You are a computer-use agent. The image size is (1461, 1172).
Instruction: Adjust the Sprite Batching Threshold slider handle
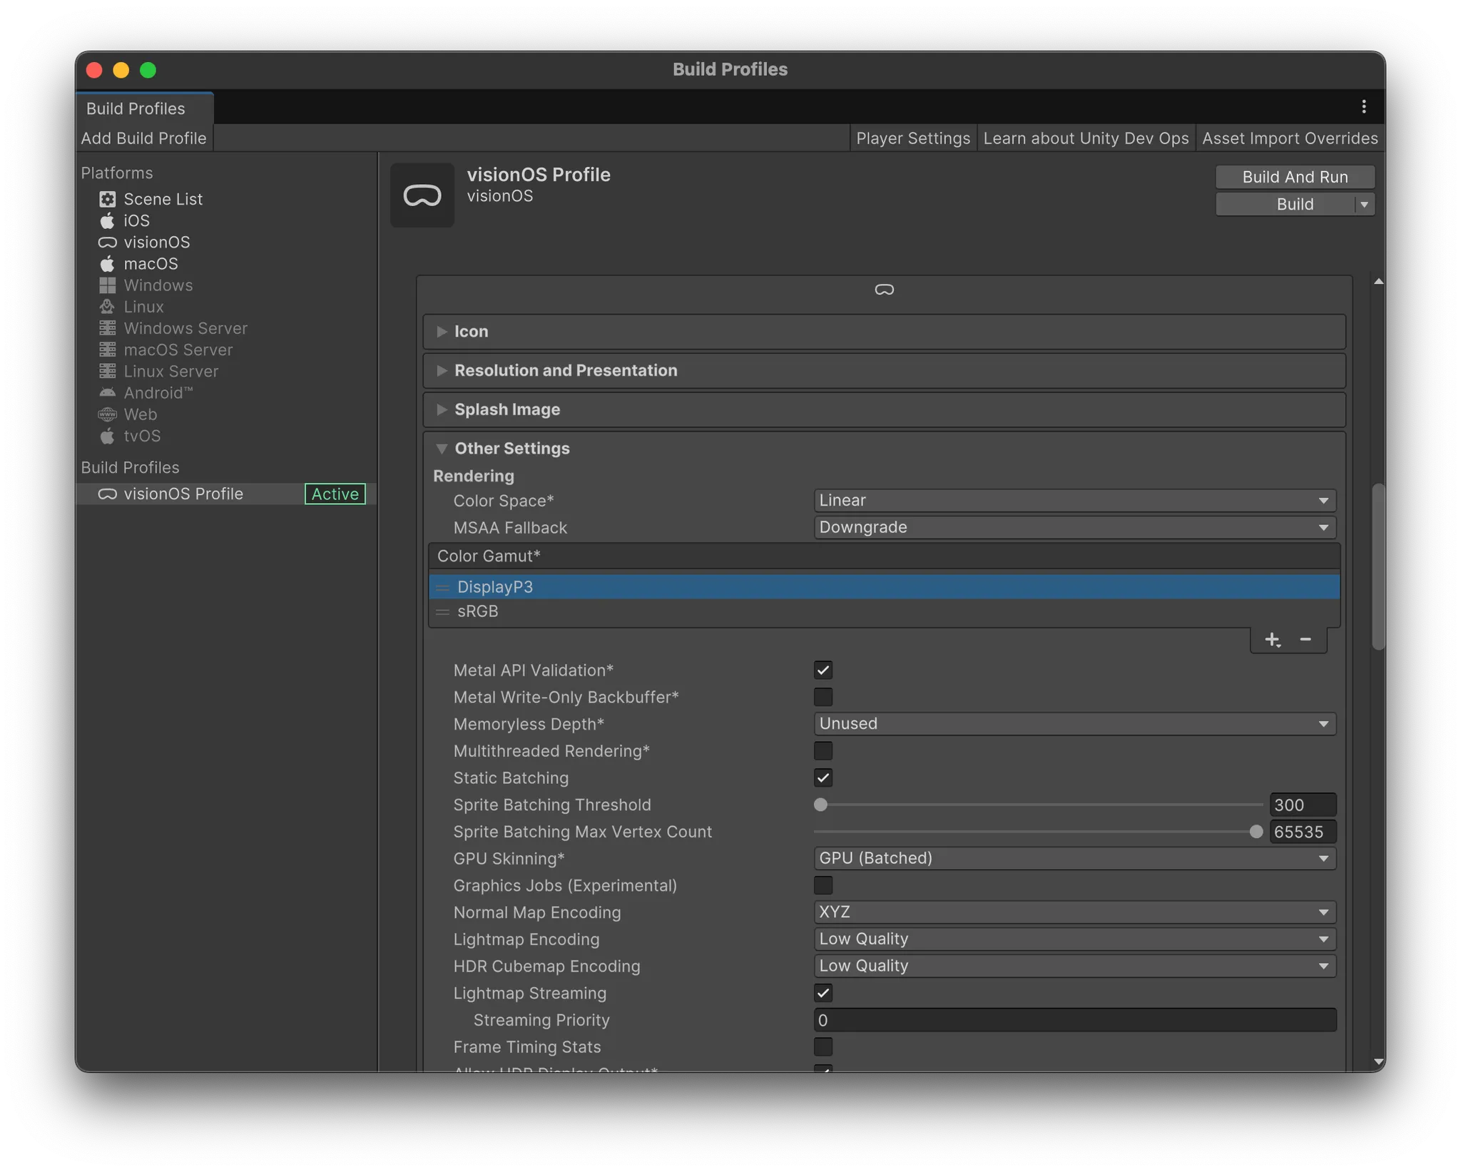click(x=820, y=805)
